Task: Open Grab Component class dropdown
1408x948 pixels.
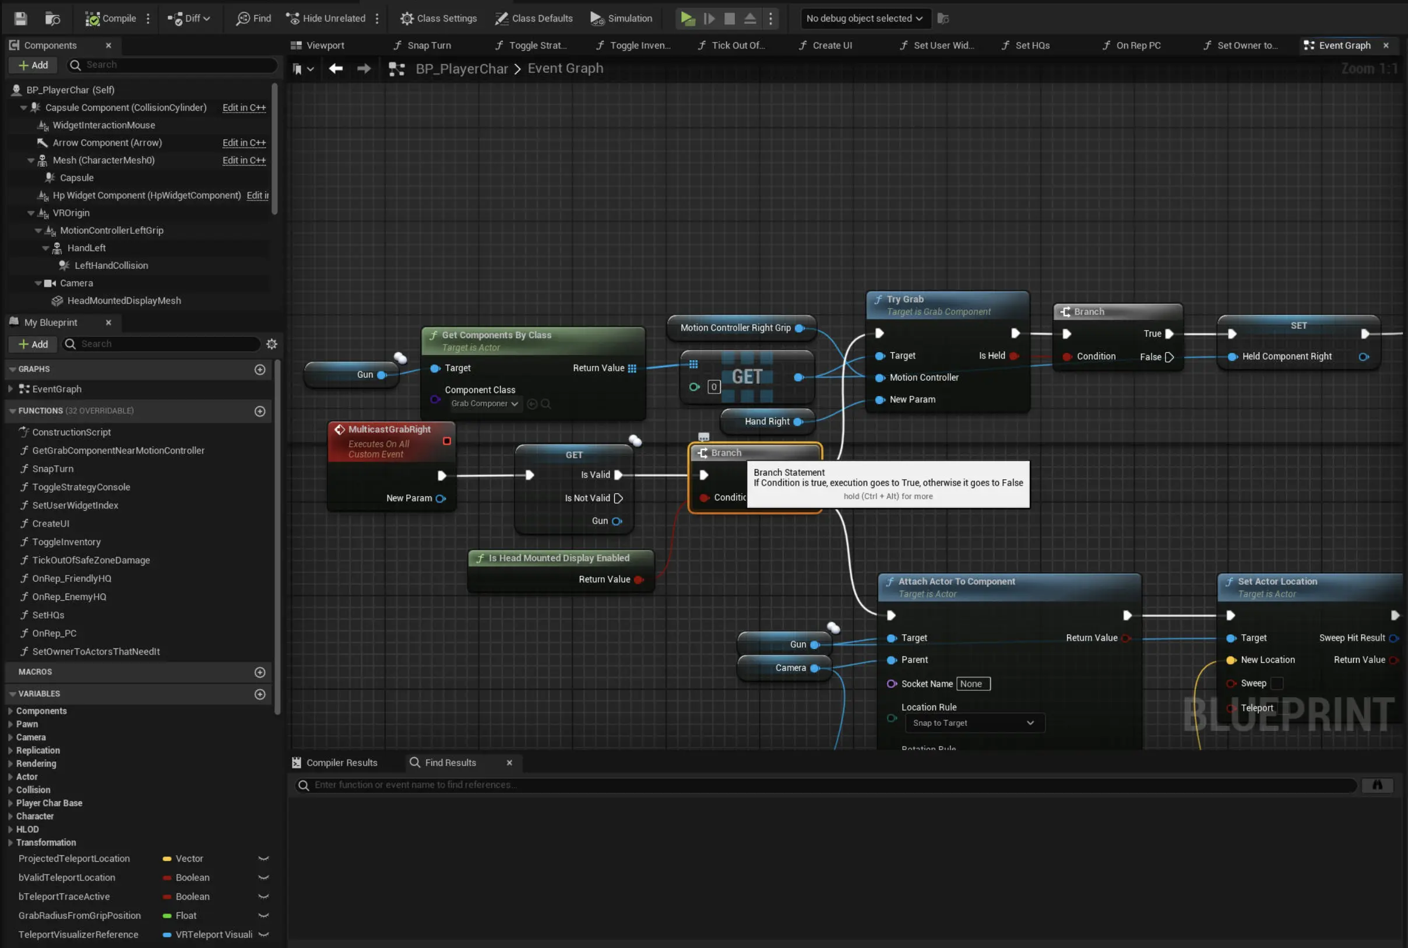Action: point(485,404)
